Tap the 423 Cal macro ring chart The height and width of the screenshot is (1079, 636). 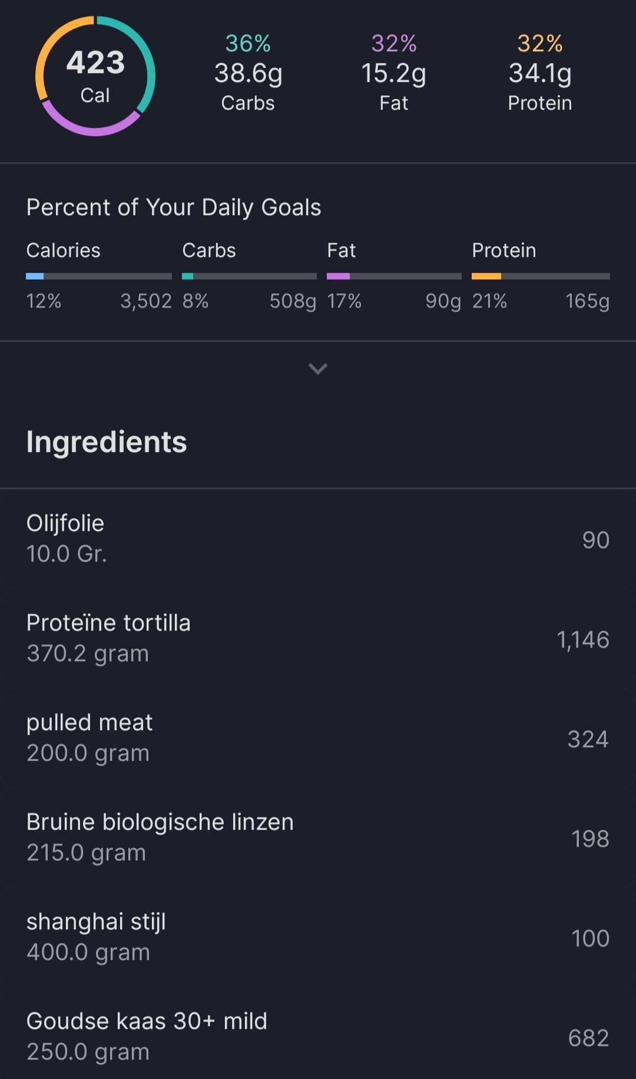95,76
